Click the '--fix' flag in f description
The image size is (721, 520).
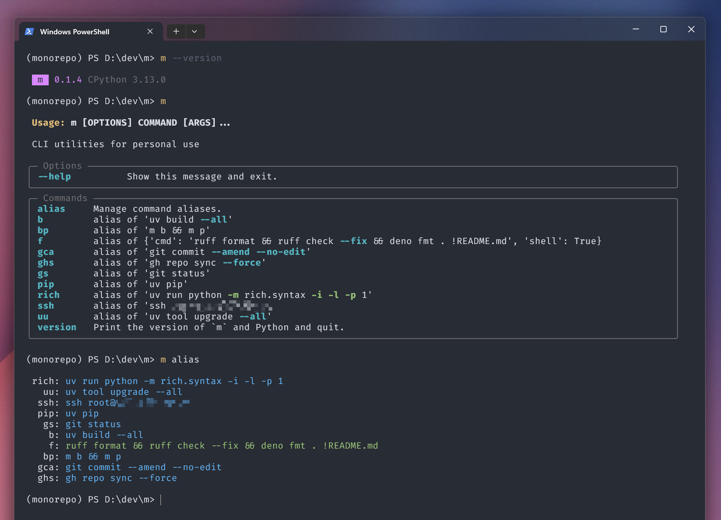[x=353, y=241]
